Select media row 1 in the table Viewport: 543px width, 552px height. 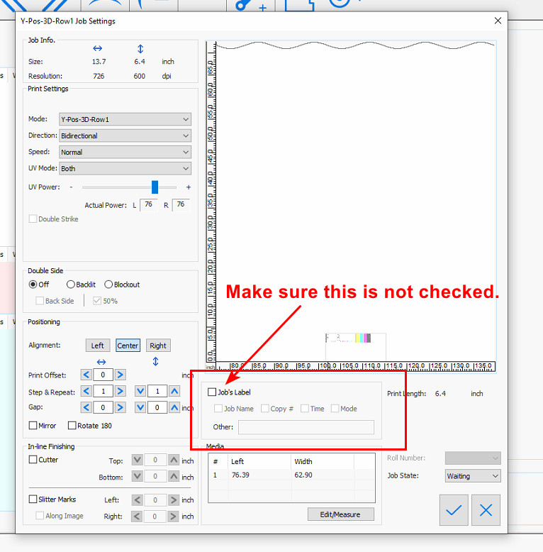coord(291,475)
